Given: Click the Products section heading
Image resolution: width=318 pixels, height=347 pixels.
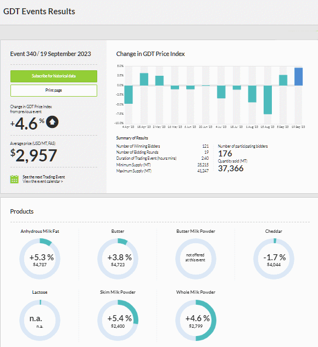Looking at the screenshot, I should click(x=22, y=211).
